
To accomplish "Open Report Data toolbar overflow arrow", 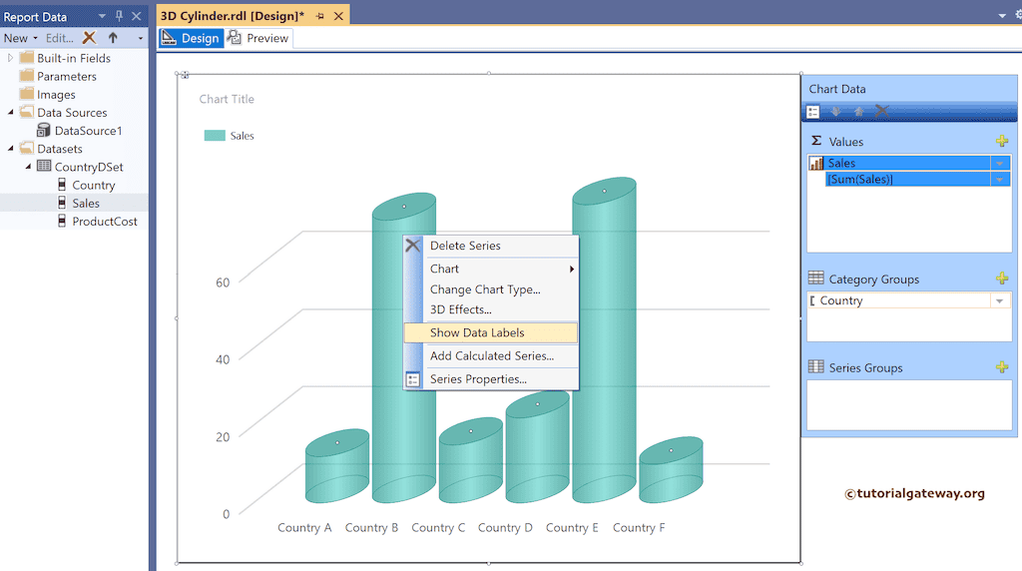I will pos(140,39).
